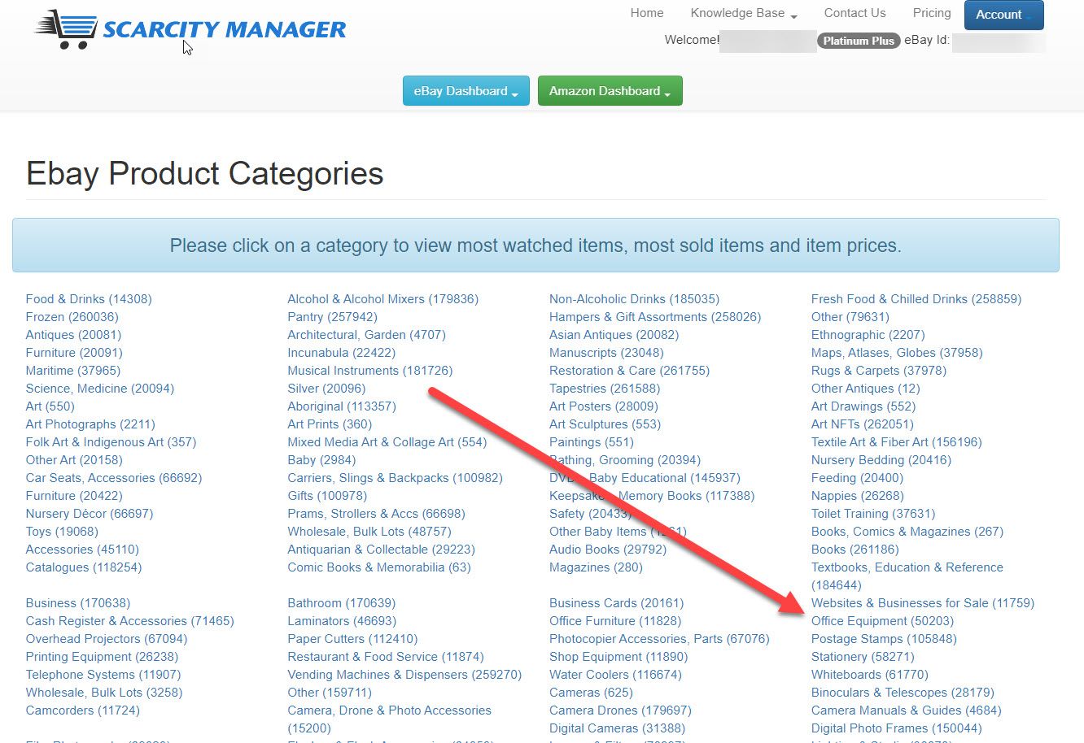Open Audio Books (29792) category
The image size is (1084, 743).
608,550
